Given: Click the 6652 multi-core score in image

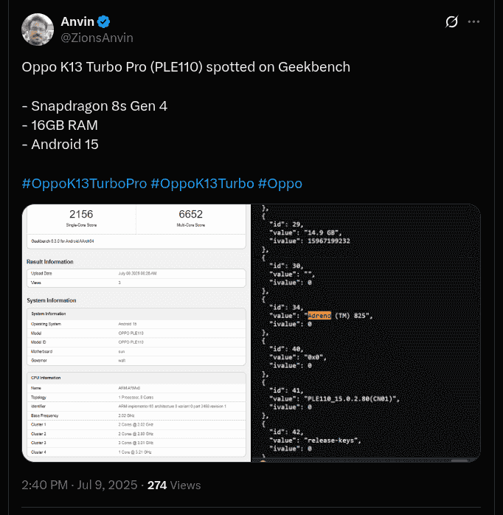Looking at the screenshot, I should pos(190,215).
